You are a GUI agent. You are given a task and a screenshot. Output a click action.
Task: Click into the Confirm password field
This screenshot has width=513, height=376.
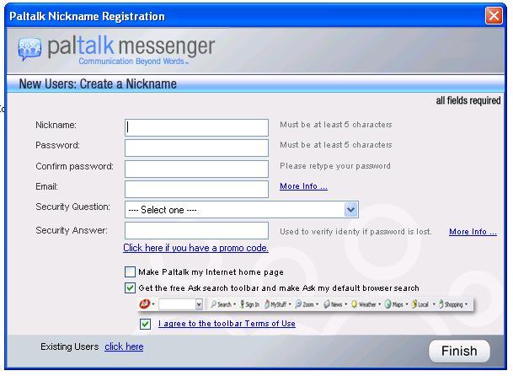pyautogui.click(x=196, y=168)
